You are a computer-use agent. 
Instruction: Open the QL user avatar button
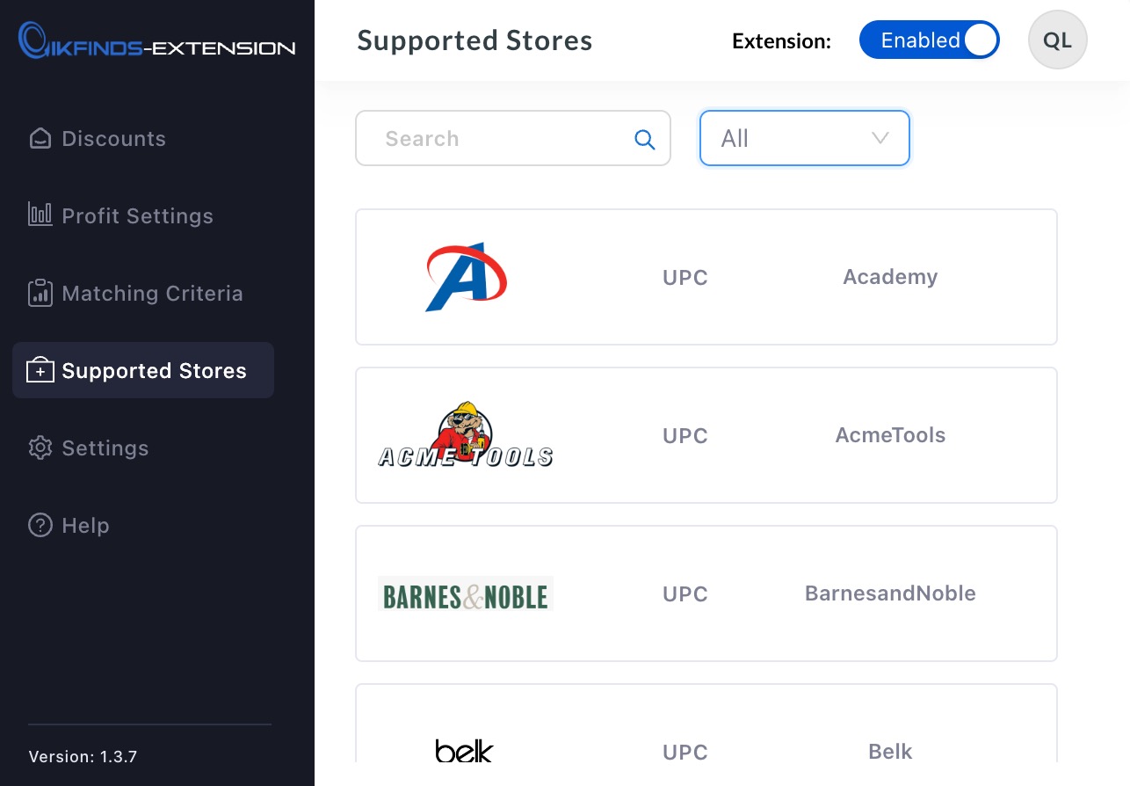(1057, 40)
